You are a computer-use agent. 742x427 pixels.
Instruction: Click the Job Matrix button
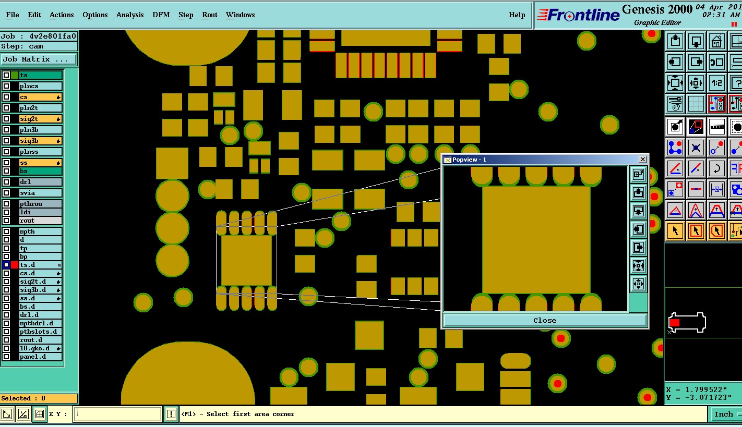39,59
